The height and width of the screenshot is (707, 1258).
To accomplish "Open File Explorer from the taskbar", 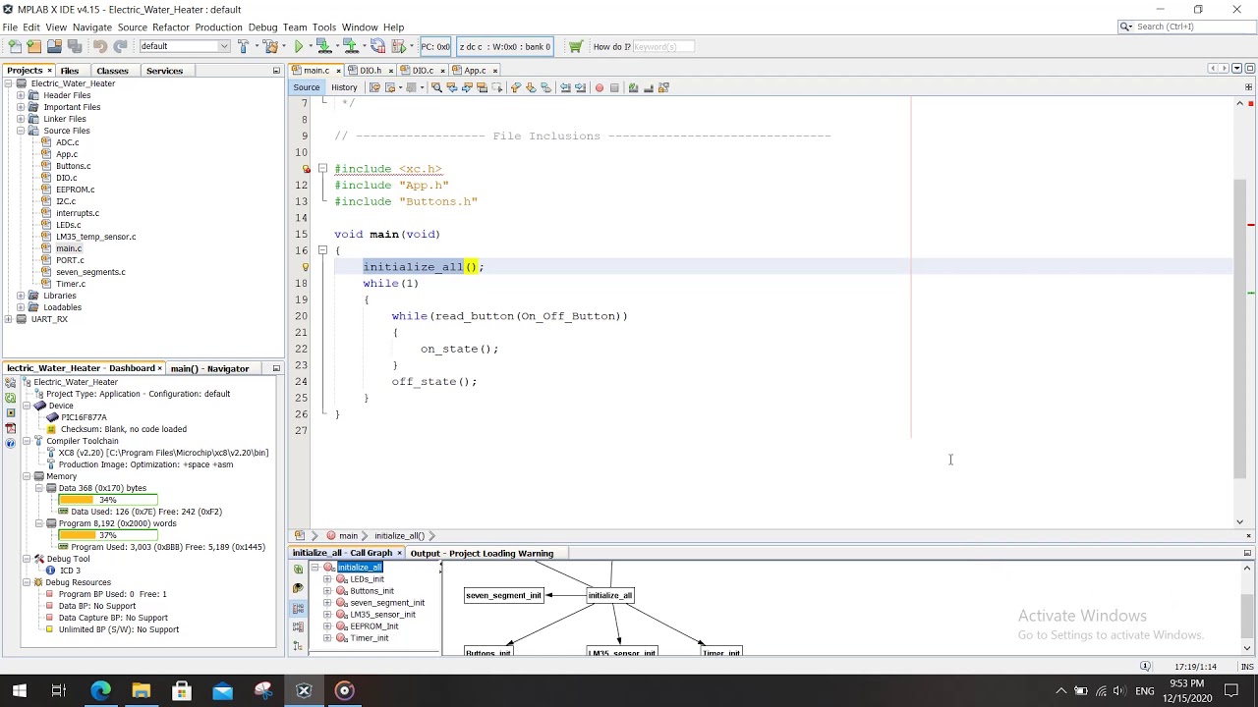I will pyautogui.click(x=141, y=690).
